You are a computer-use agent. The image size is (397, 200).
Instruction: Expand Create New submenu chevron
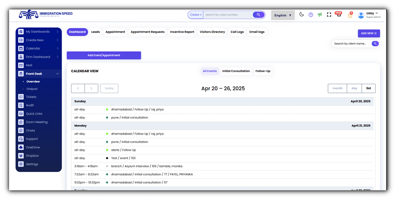57,40
